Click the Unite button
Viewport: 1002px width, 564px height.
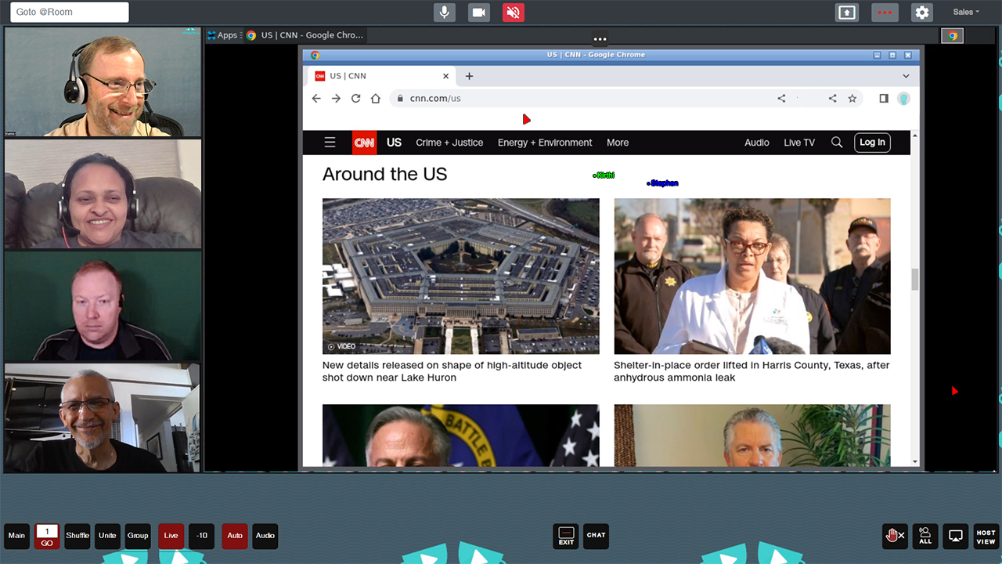click(x=107, y=536)
